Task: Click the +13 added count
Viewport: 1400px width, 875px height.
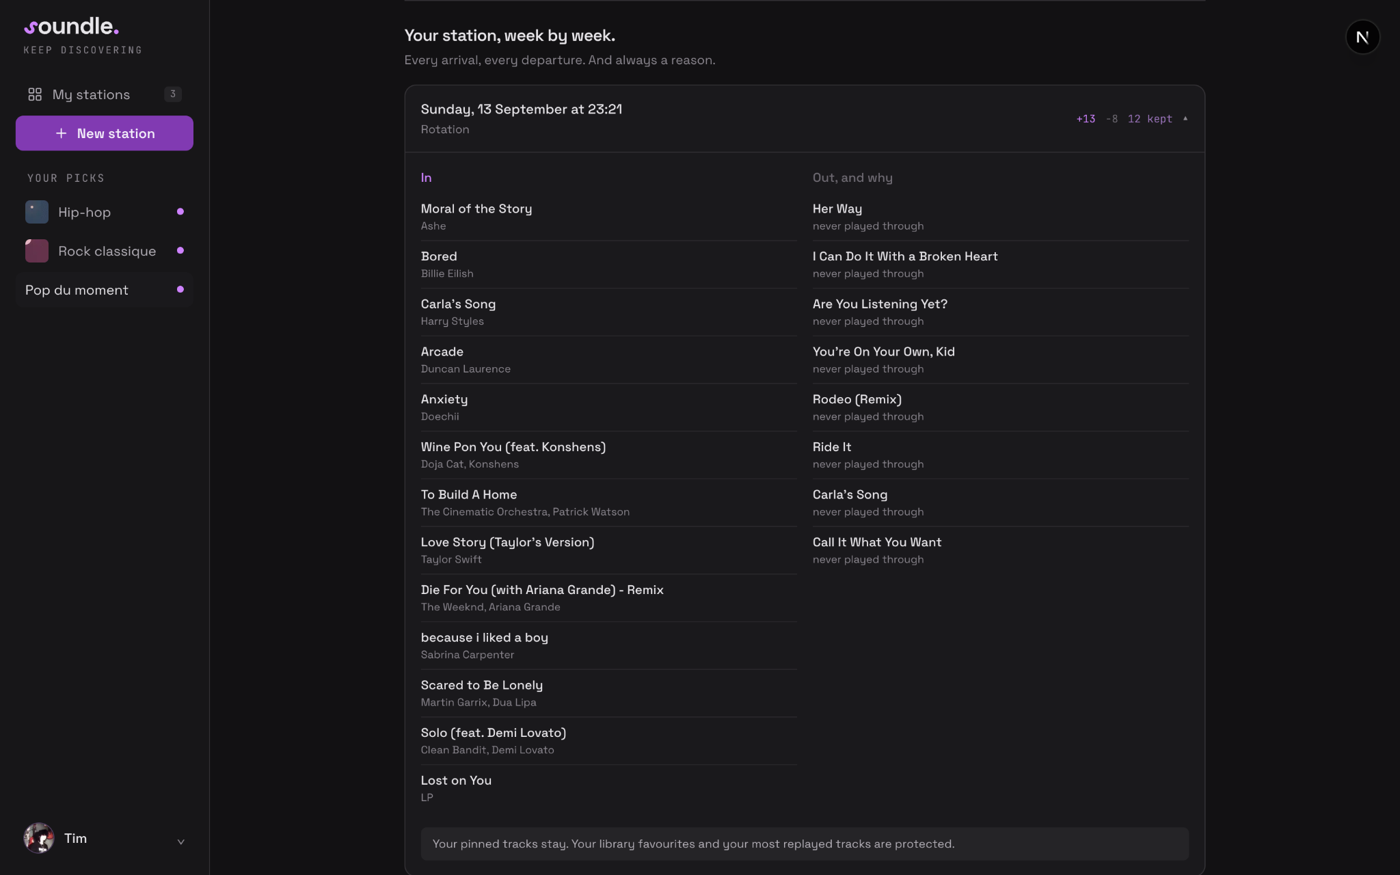Action: tap(1086, 119)
